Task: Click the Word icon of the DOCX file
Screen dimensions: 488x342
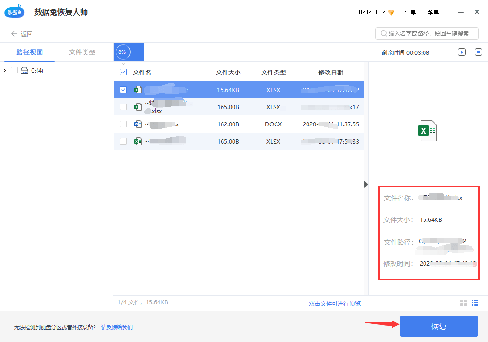Action: pos(138,124)
